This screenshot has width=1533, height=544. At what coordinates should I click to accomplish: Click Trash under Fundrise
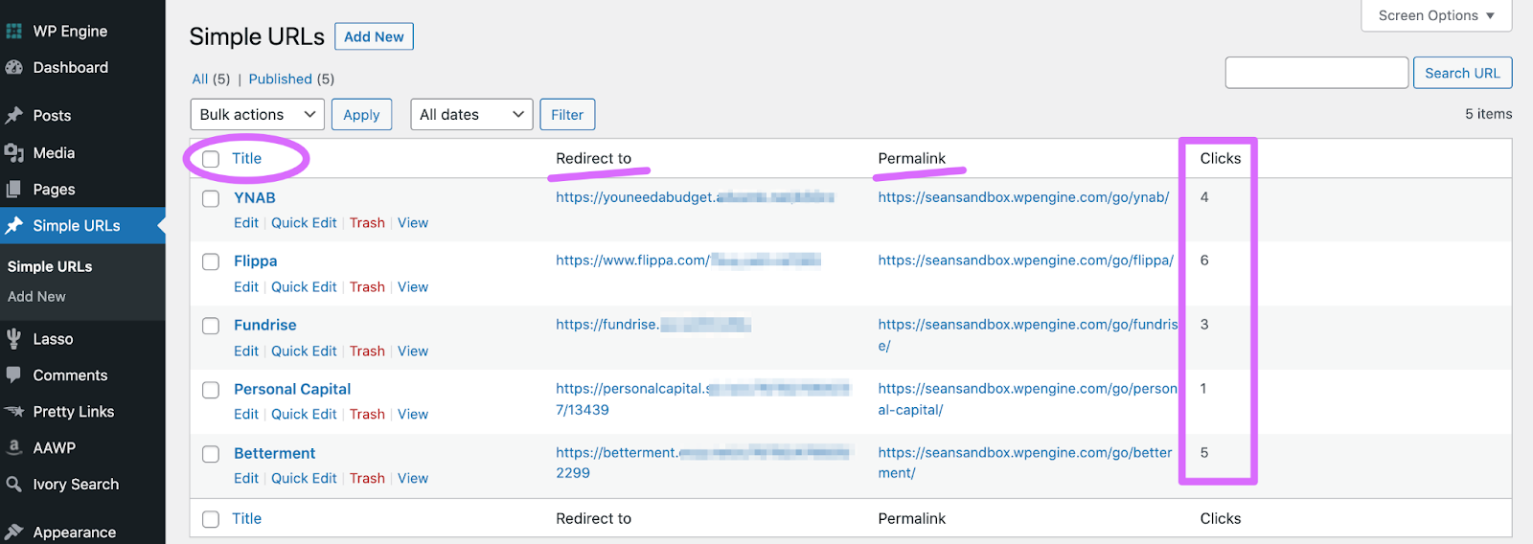tap(367, 351)
